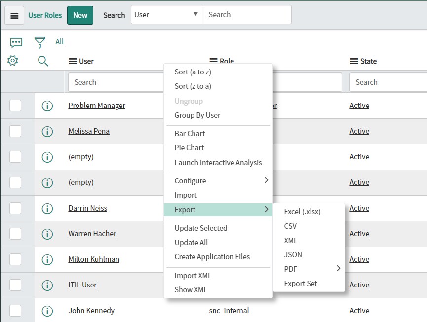Select Export Set option

[x=301, y=284]
